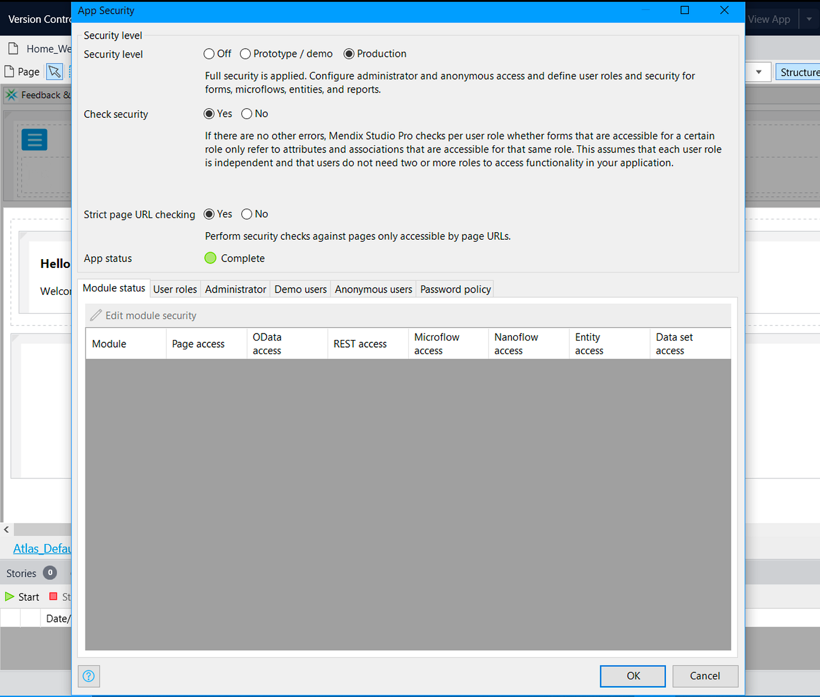Set Strict page URL checking to No
Screen dimensions: 820x697
[x=247, y=214]
